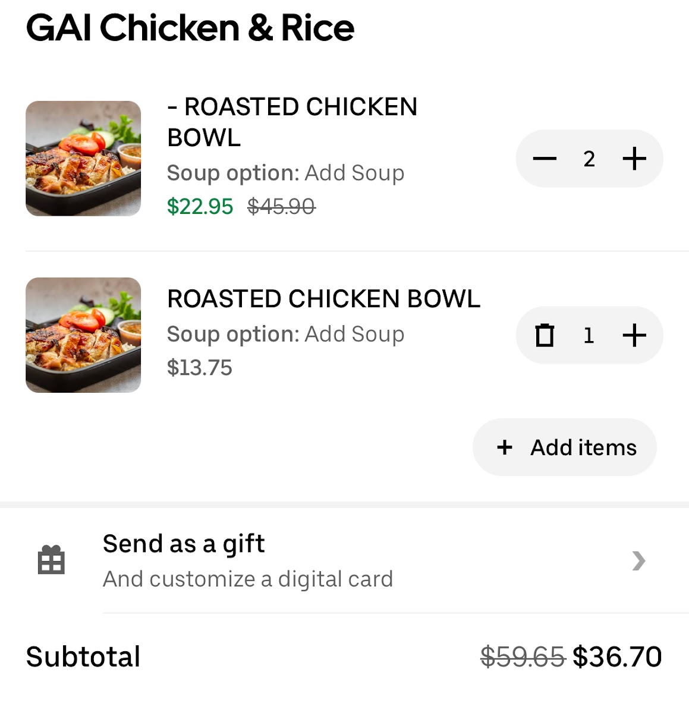Select the Send as a gift label
689x713 pixels.
(184, 544)
